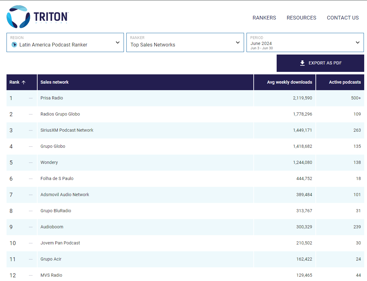Click downloads value 1,778,296
Viewport: 367px width, 281px height.
[302, 114]
